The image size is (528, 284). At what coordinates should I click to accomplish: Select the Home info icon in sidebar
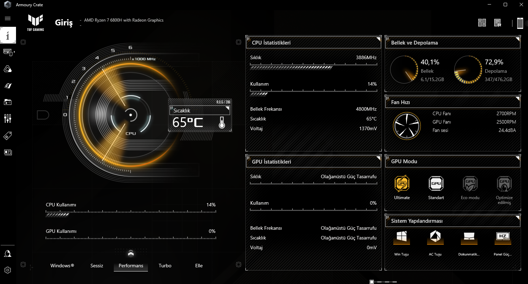point(8,35)
